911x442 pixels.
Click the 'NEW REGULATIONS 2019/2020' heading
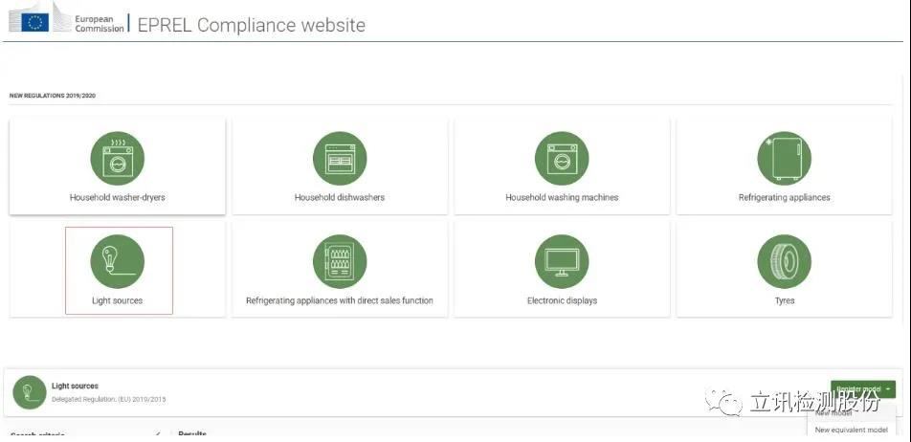click(53, 96)
